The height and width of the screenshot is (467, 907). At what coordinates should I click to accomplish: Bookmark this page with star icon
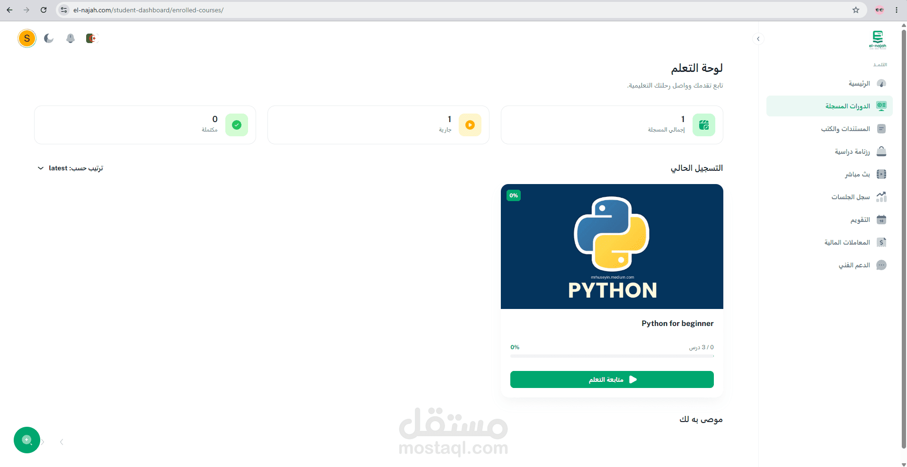pos(856,10)
